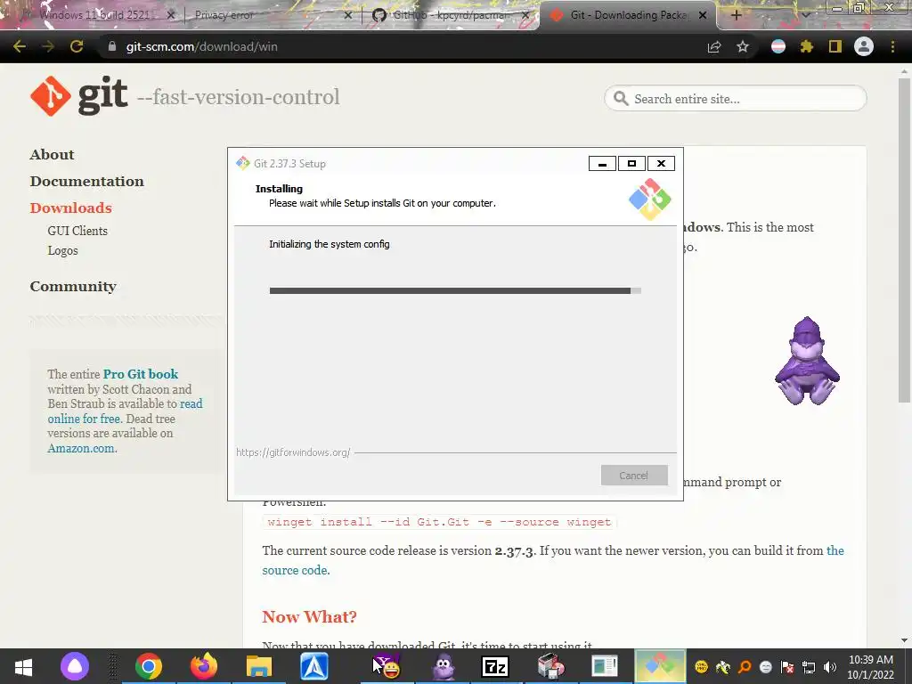Click the winget install command text
The height and width of the screenshot is (684, 912).
click(x=439, y=522)
